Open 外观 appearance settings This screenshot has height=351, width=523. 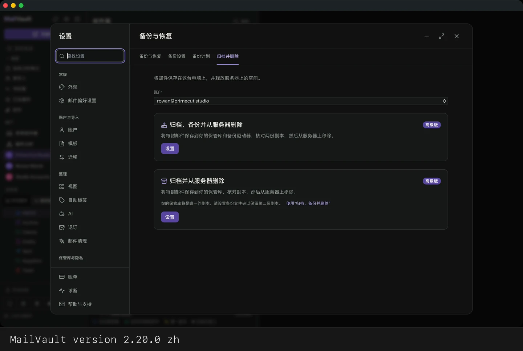tap(90, 87)
